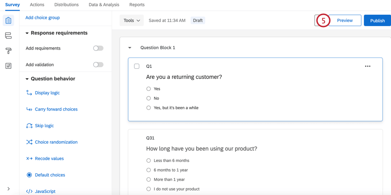Click the Choice randomization shuffle icon
The image size is (391, 195).
[29, 142]
